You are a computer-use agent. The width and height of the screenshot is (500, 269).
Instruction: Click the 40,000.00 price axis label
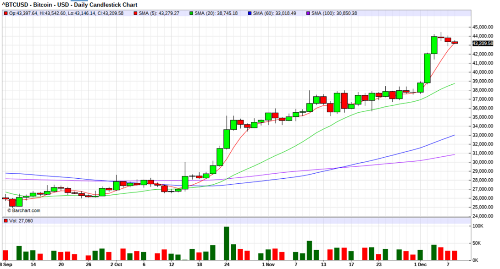coord(483,72)
